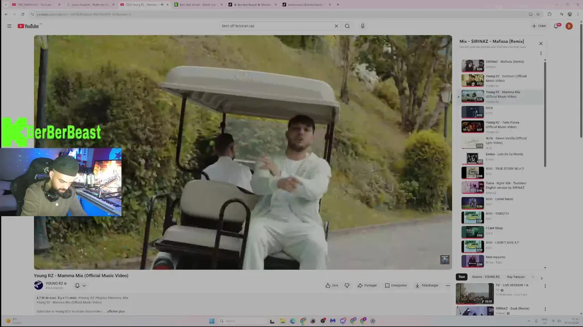Show more filter chips with arrow

(x=542, y=277)
